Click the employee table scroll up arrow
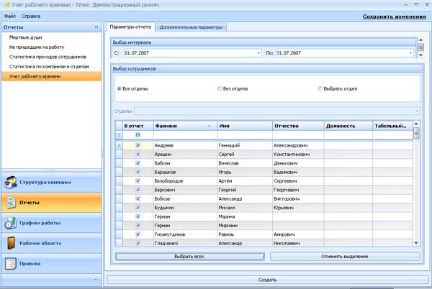Image resolution: width=432 pixels, height=289 pixels. [x=416, y=124]
